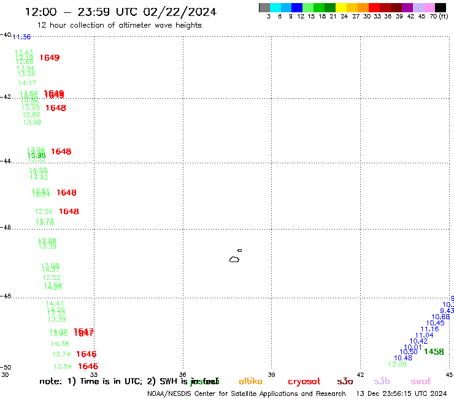
Task: Click the '45' label under the color scale
Action: click(421, 16)
